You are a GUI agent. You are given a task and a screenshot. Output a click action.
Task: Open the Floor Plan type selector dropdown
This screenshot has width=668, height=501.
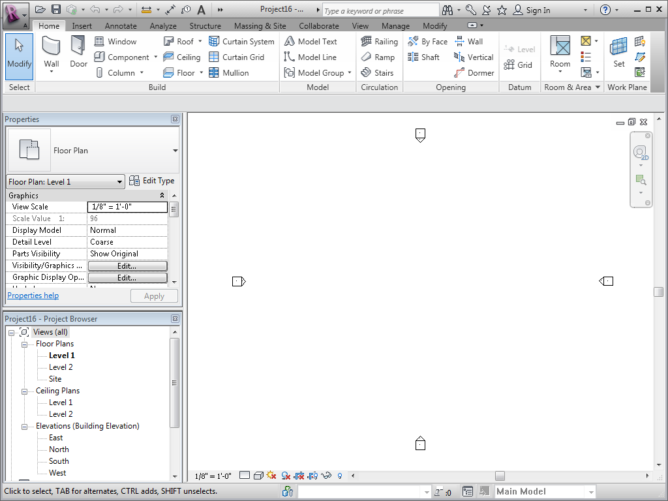pyautogui.click(x=175, y=151)
